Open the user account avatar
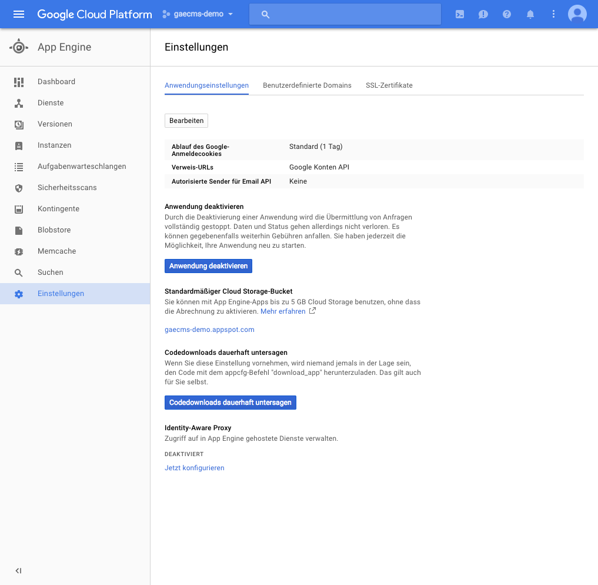 tap(577, 14)
